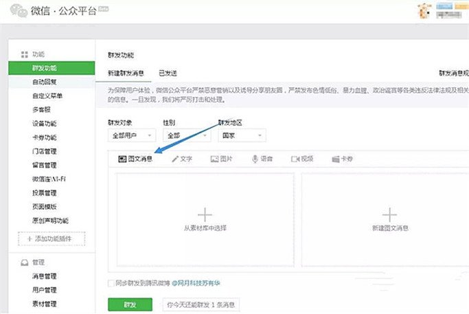Open the account avatar at top right
The height and width of the screenshot is (314, 469).
point(424,11)
